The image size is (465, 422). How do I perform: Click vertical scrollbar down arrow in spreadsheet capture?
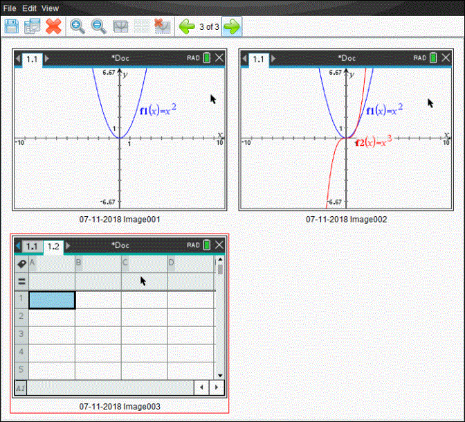[220, 374]
